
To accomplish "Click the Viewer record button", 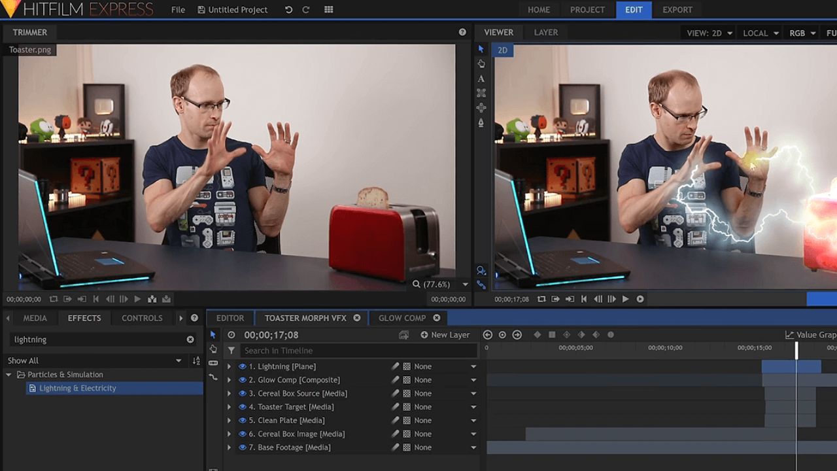I will (x=640, y=299).
